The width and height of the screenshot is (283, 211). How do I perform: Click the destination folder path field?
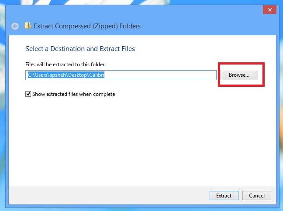(x=121, y=75)
